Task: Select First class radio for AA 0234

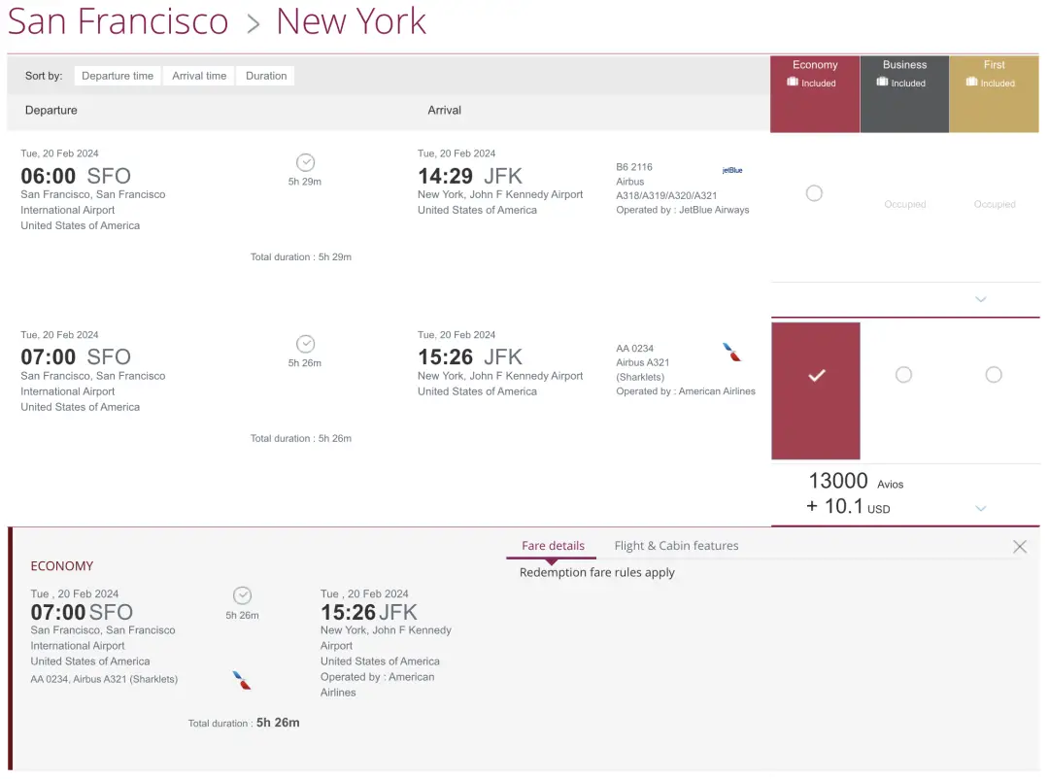Action: (993, 374)
